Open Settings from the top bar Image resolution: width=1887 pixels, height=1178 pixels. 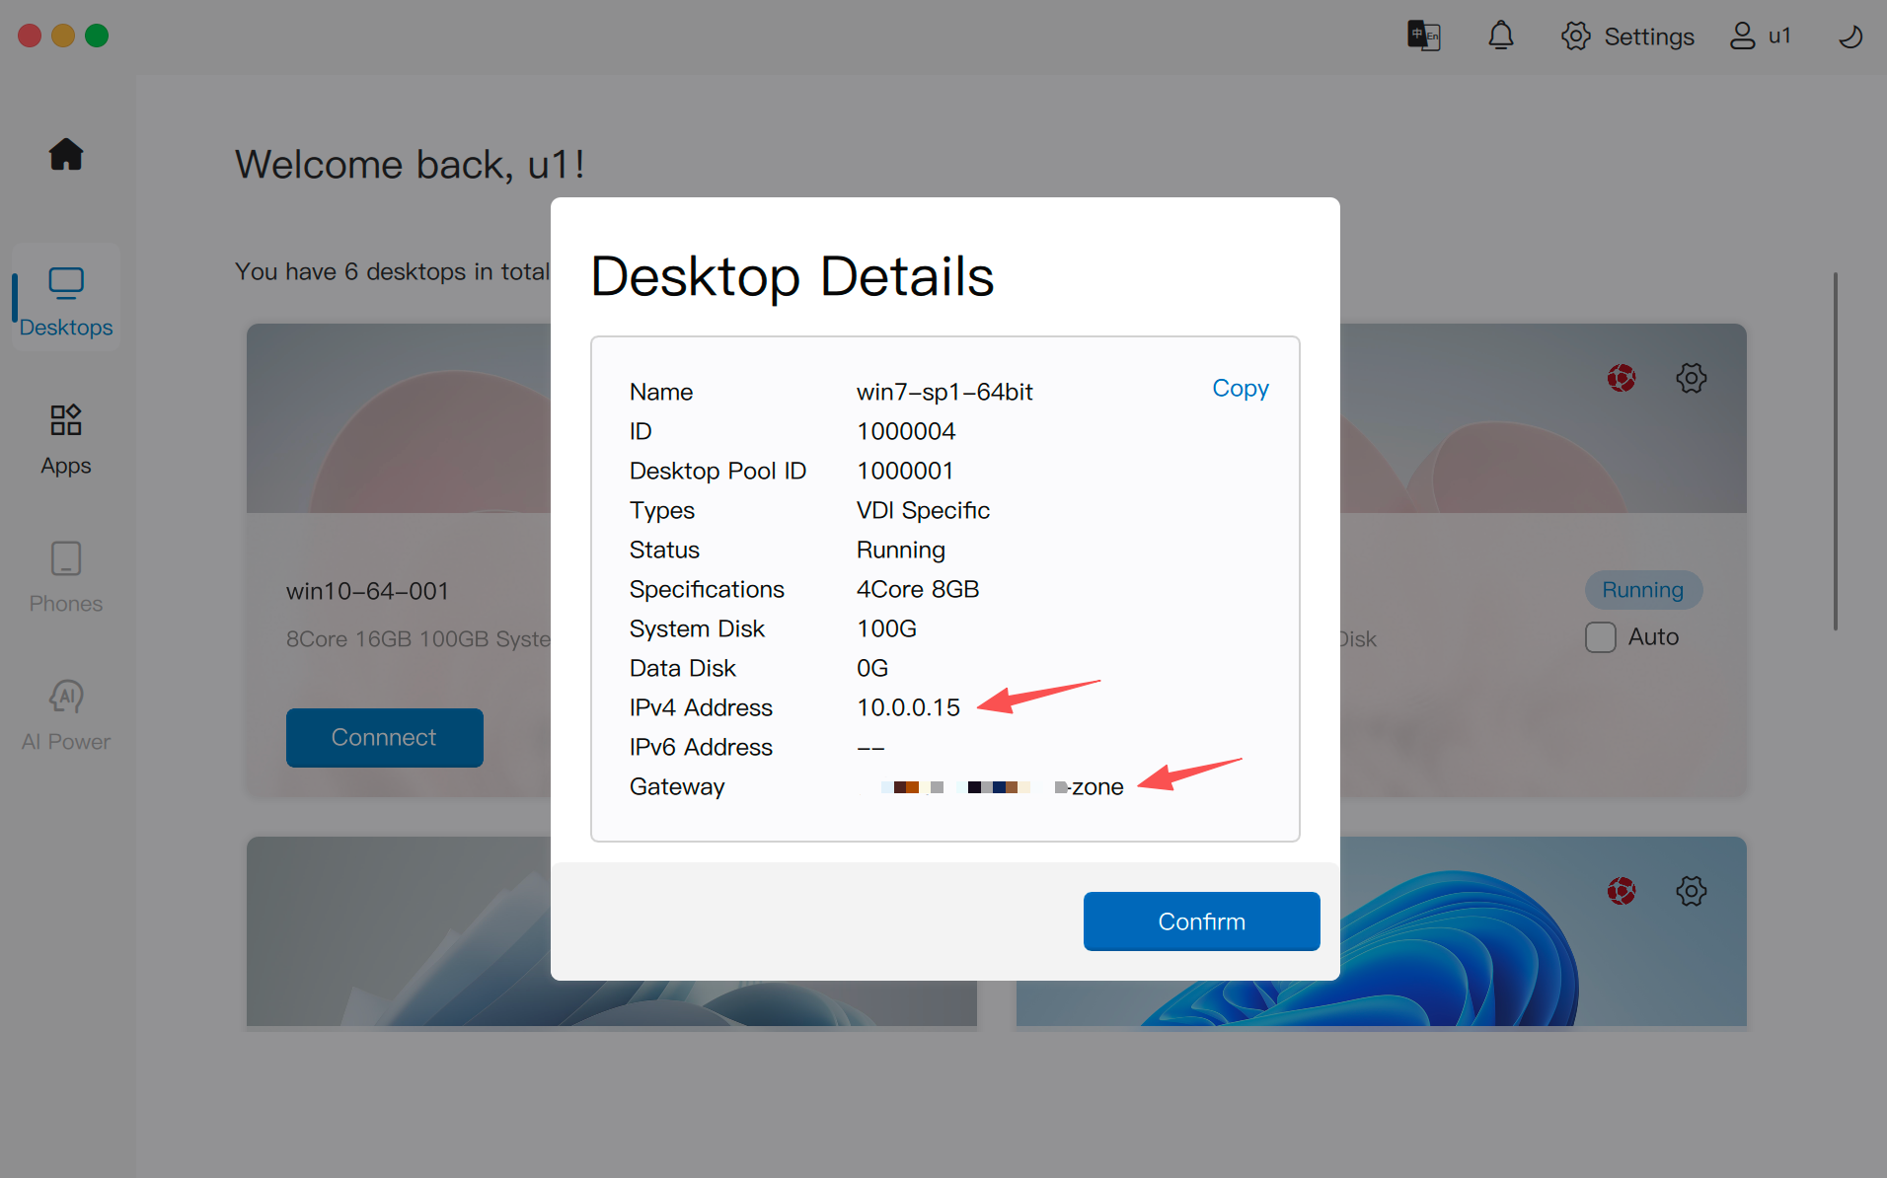click(1627, 37)
